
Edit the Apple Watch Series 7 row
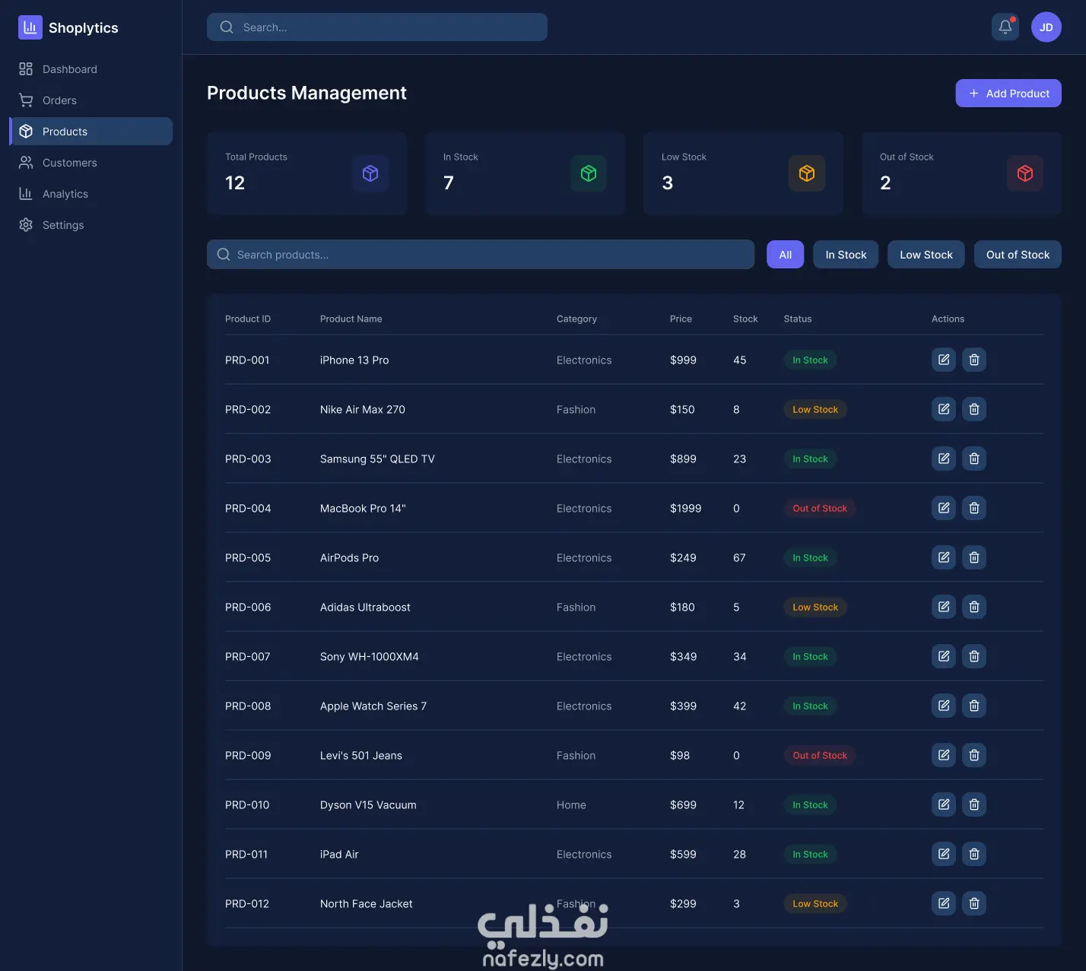coord(944,706)
